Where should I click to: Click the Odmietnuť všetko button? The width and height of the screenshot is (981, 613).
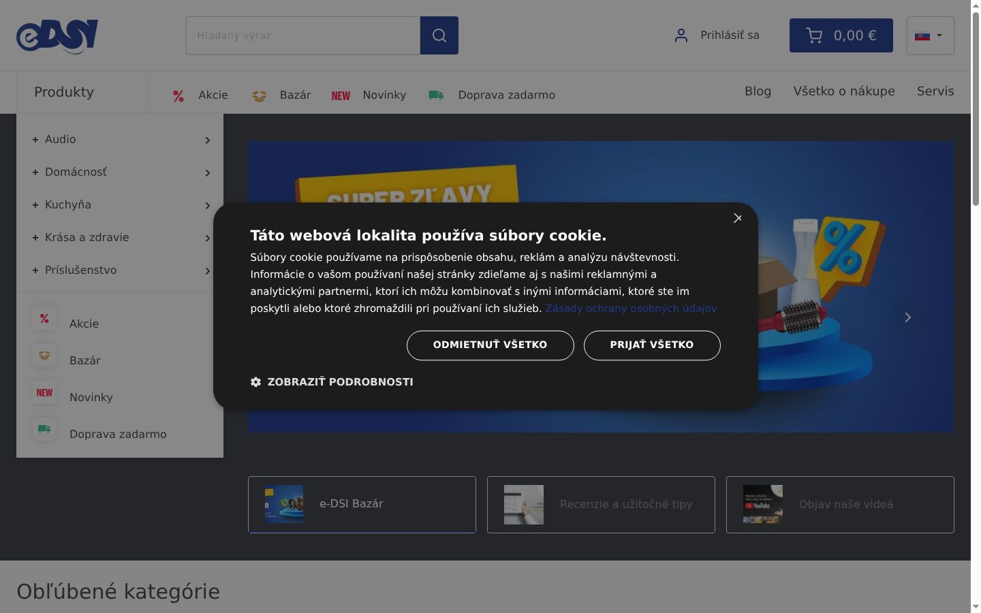(490, 345)
